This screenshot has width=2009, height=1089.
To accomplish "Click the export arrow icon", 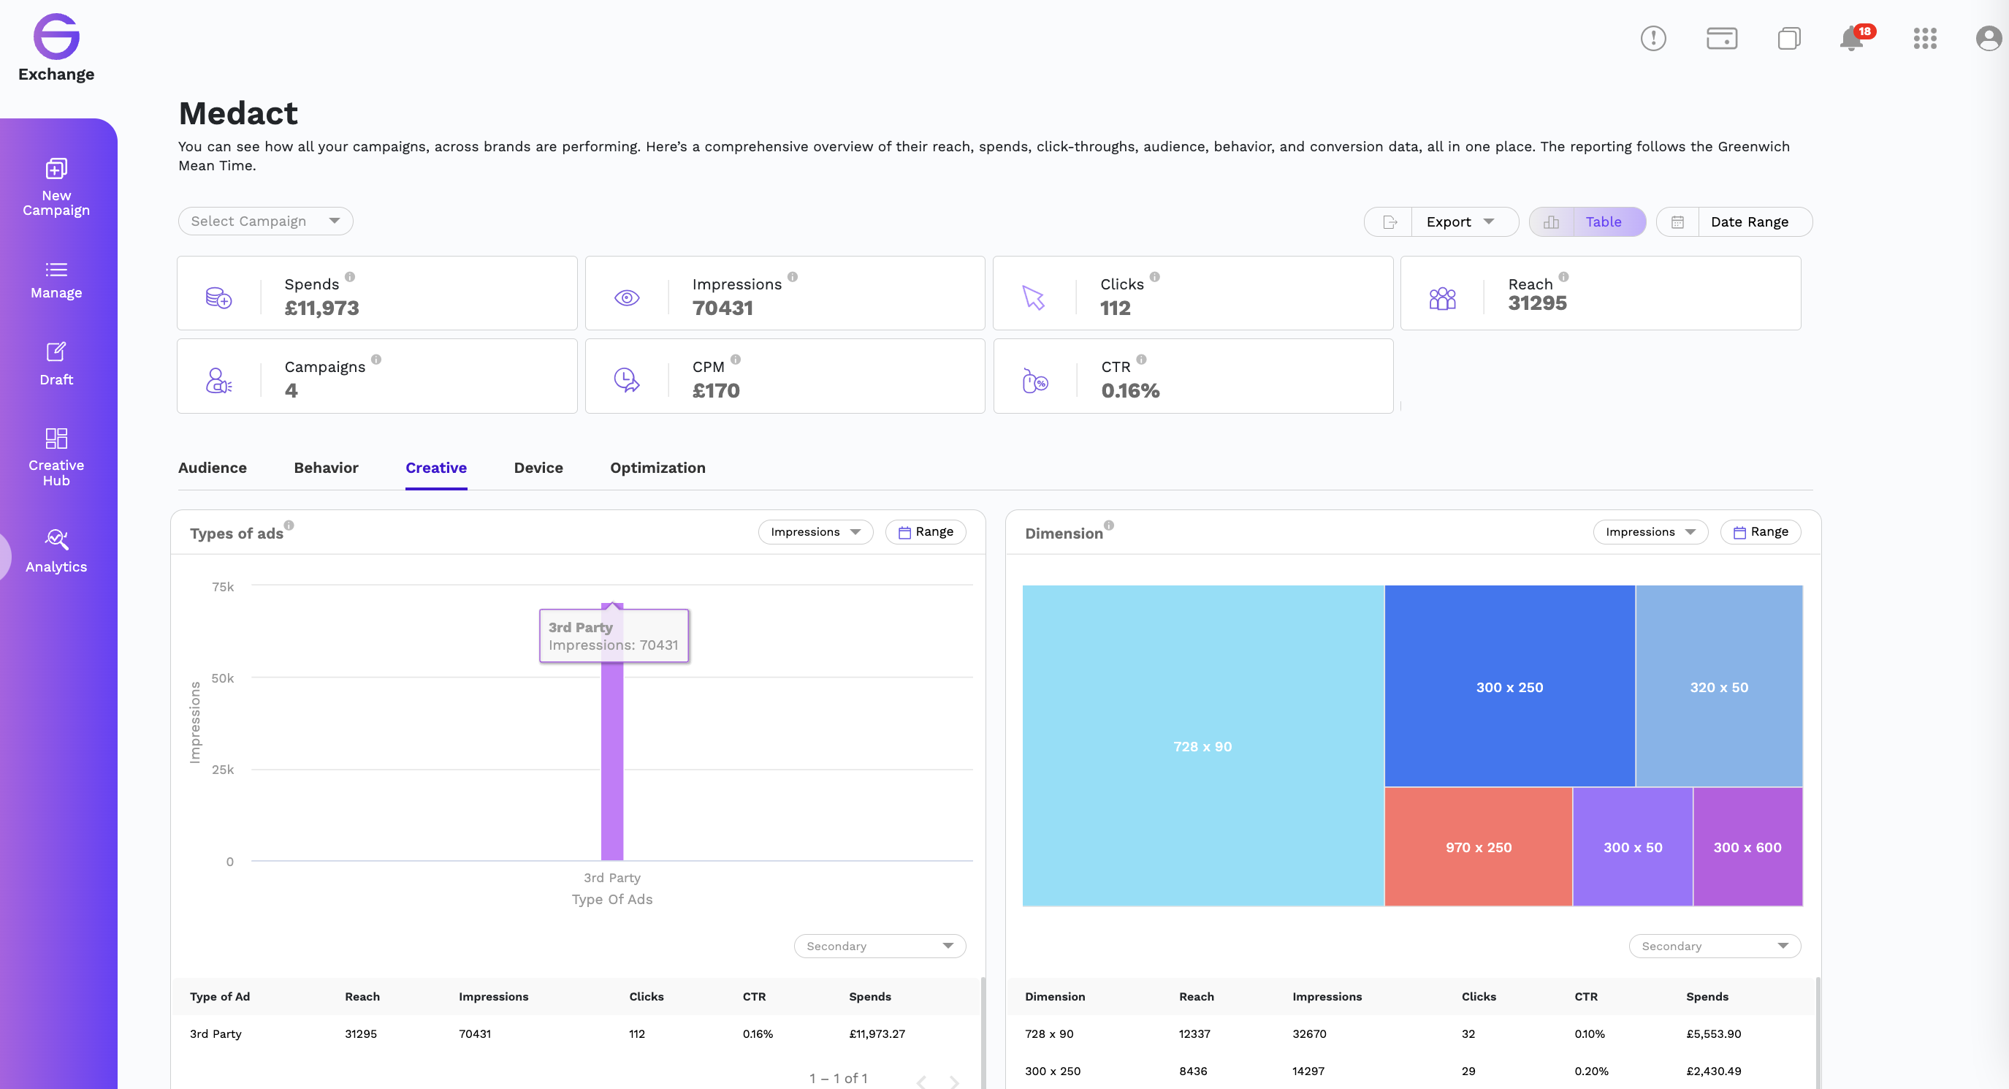I will pyautogui.click(x=1389, y=222).
